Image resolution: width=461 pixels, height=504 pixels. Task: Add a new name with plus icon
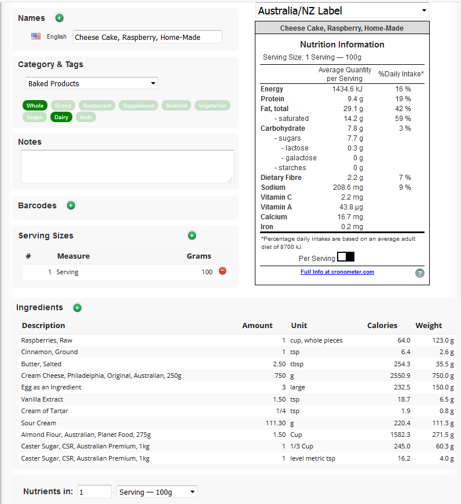tap(59, 18)
